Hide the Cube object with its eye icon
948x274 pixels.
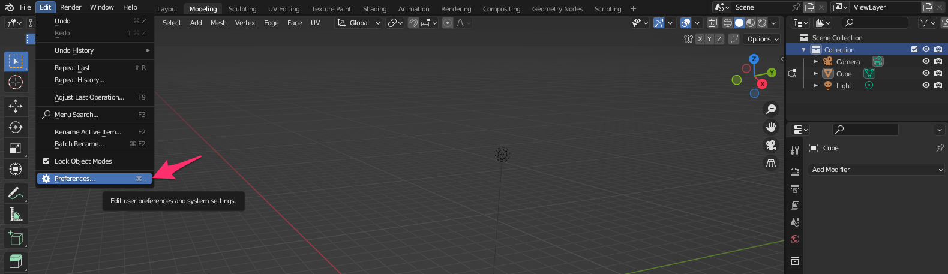(x=926, y=73)
